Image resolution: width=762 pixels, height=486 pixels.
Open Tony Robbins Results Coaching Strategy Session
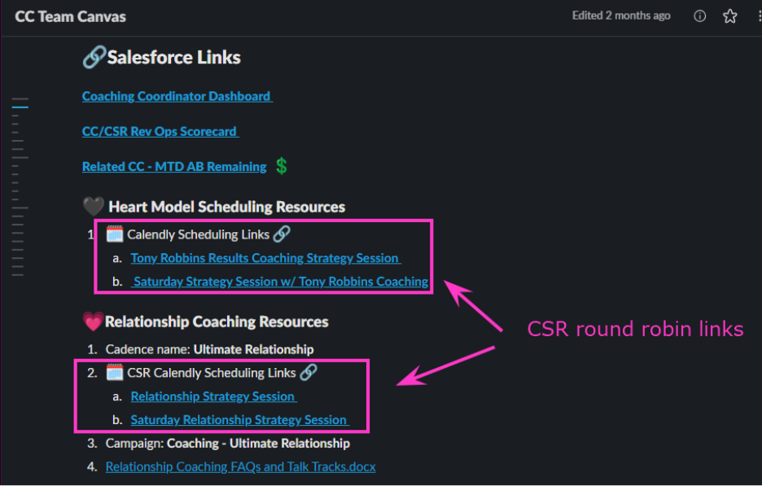[x=266, y=258]
